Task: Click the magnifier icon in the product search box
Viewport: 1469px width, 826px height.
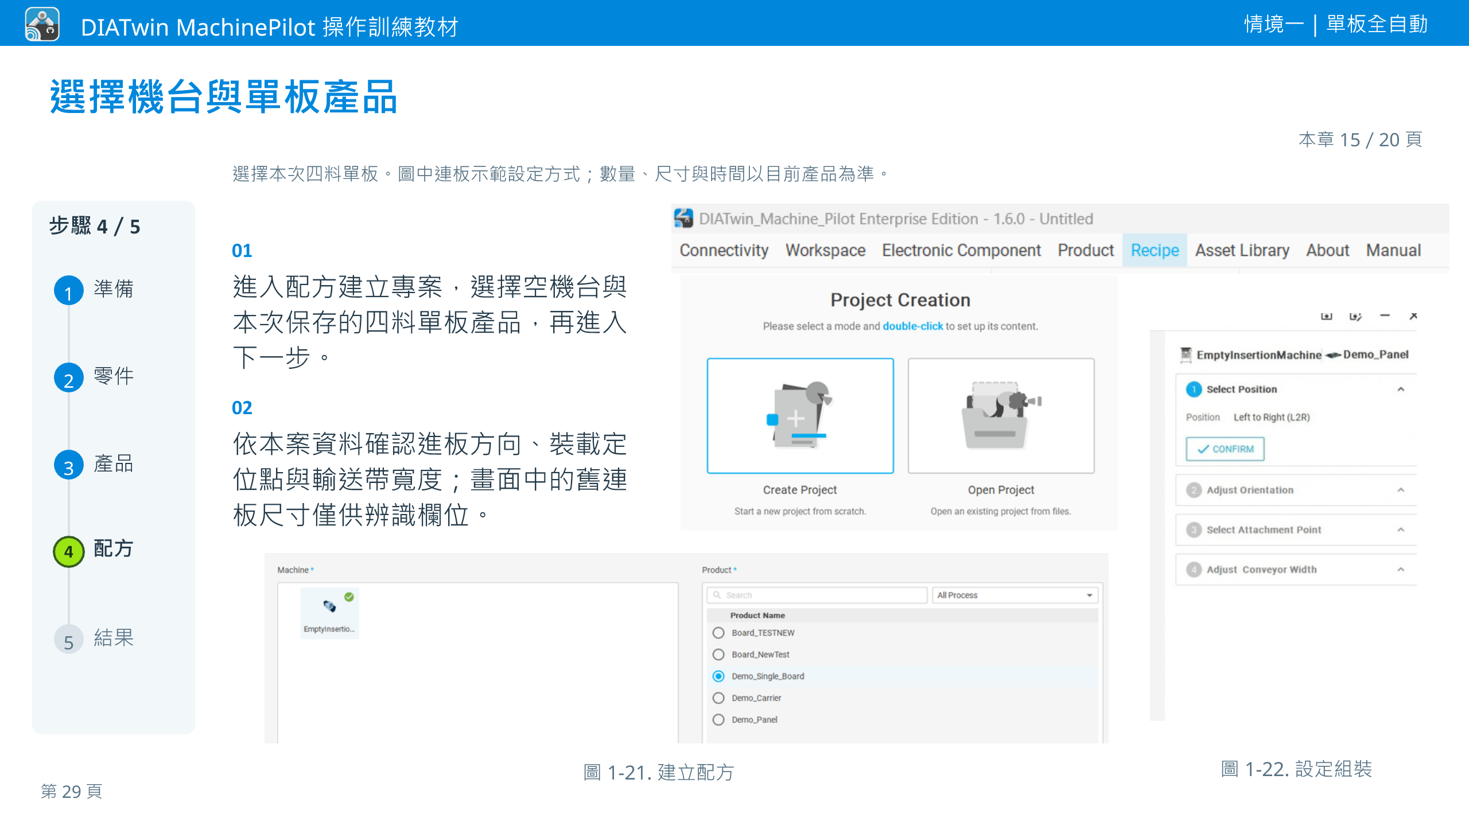Action: coord(717,595)
